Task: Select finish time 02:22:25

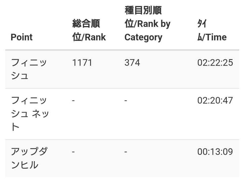Action: [215, 62]
